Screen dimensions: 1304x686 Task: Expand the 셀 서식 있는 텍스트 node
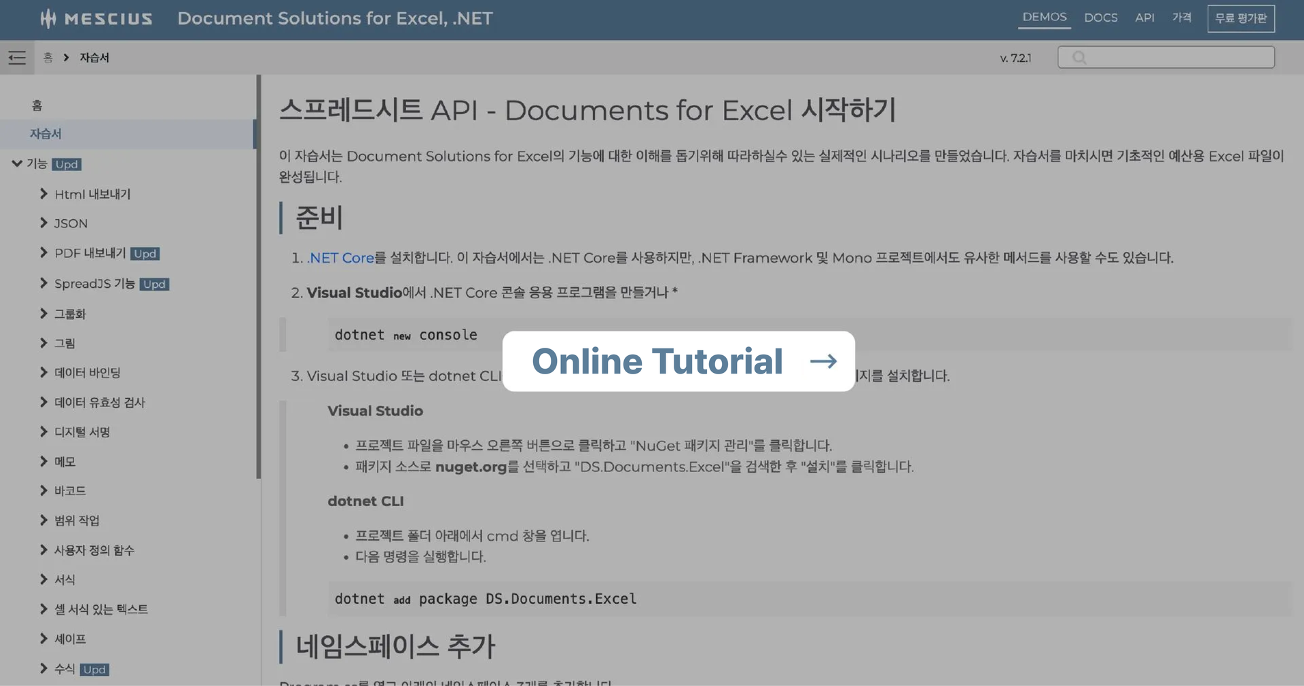click(x=43, y=609)
